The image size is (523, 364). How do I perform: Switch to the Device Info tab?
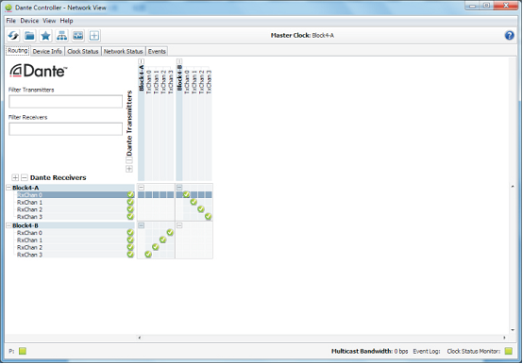[47, 51]
